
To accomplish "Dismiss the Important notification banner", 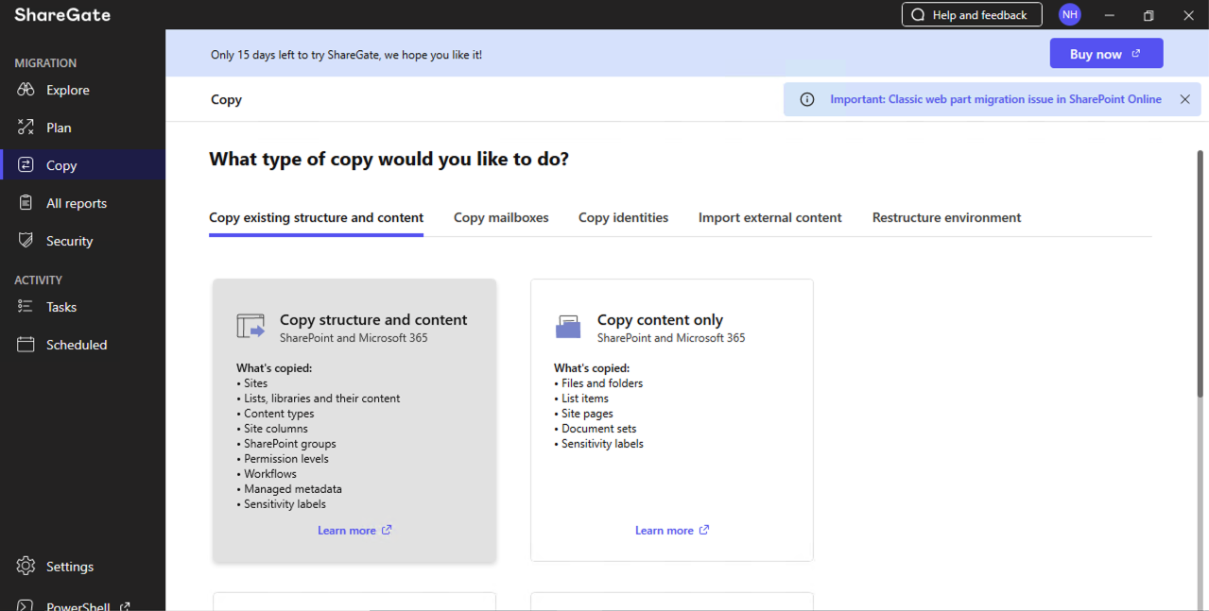I will point(1184,99).
